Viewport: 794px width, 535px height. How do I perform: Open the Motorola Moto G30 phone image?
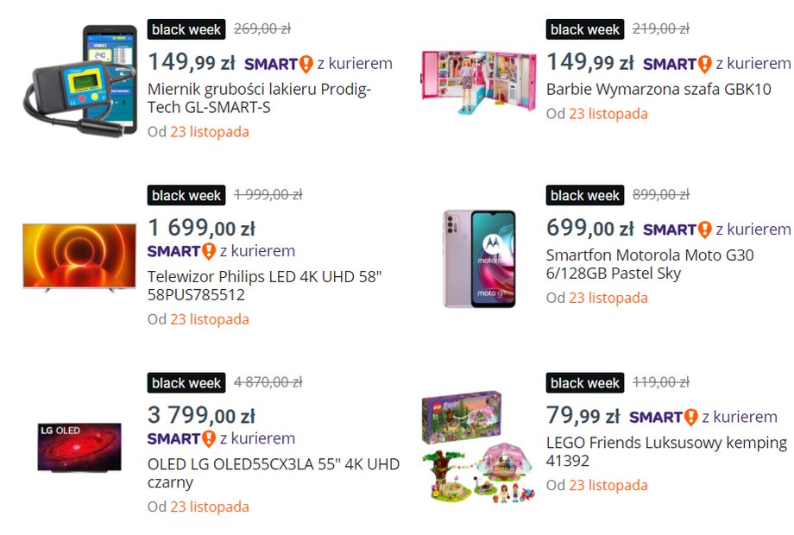(479, 259)
